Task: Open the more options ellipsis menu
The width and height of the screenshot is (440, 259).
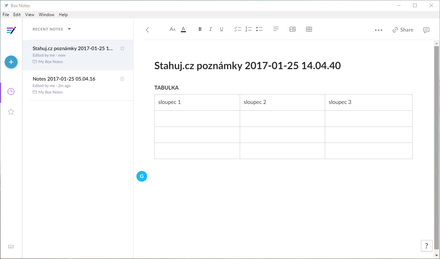Action: [x=379, y=30]
